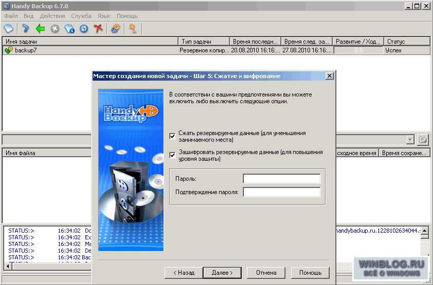Image resolution: width=433 pixels, height=285 pixels.
Task: Click the 27.08.2010 16:16 next run cell
Action: 307,50
